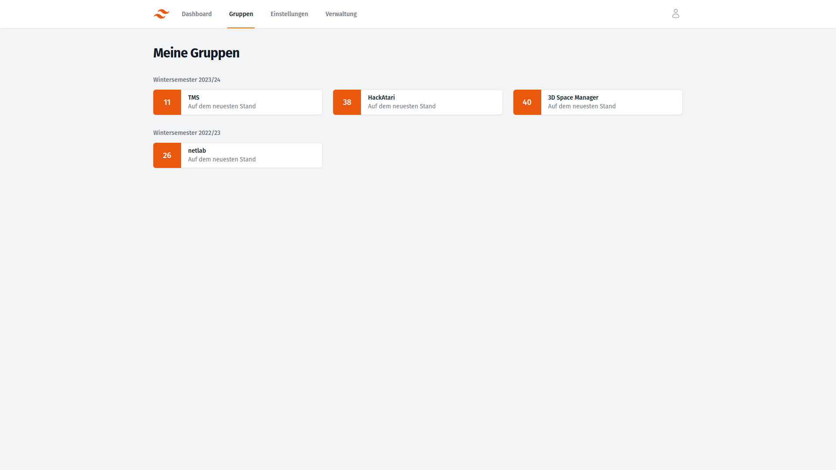Viewport: 836px width, 470px height.
Task: Click the orange number 40 badge
Action: (527, 102)
